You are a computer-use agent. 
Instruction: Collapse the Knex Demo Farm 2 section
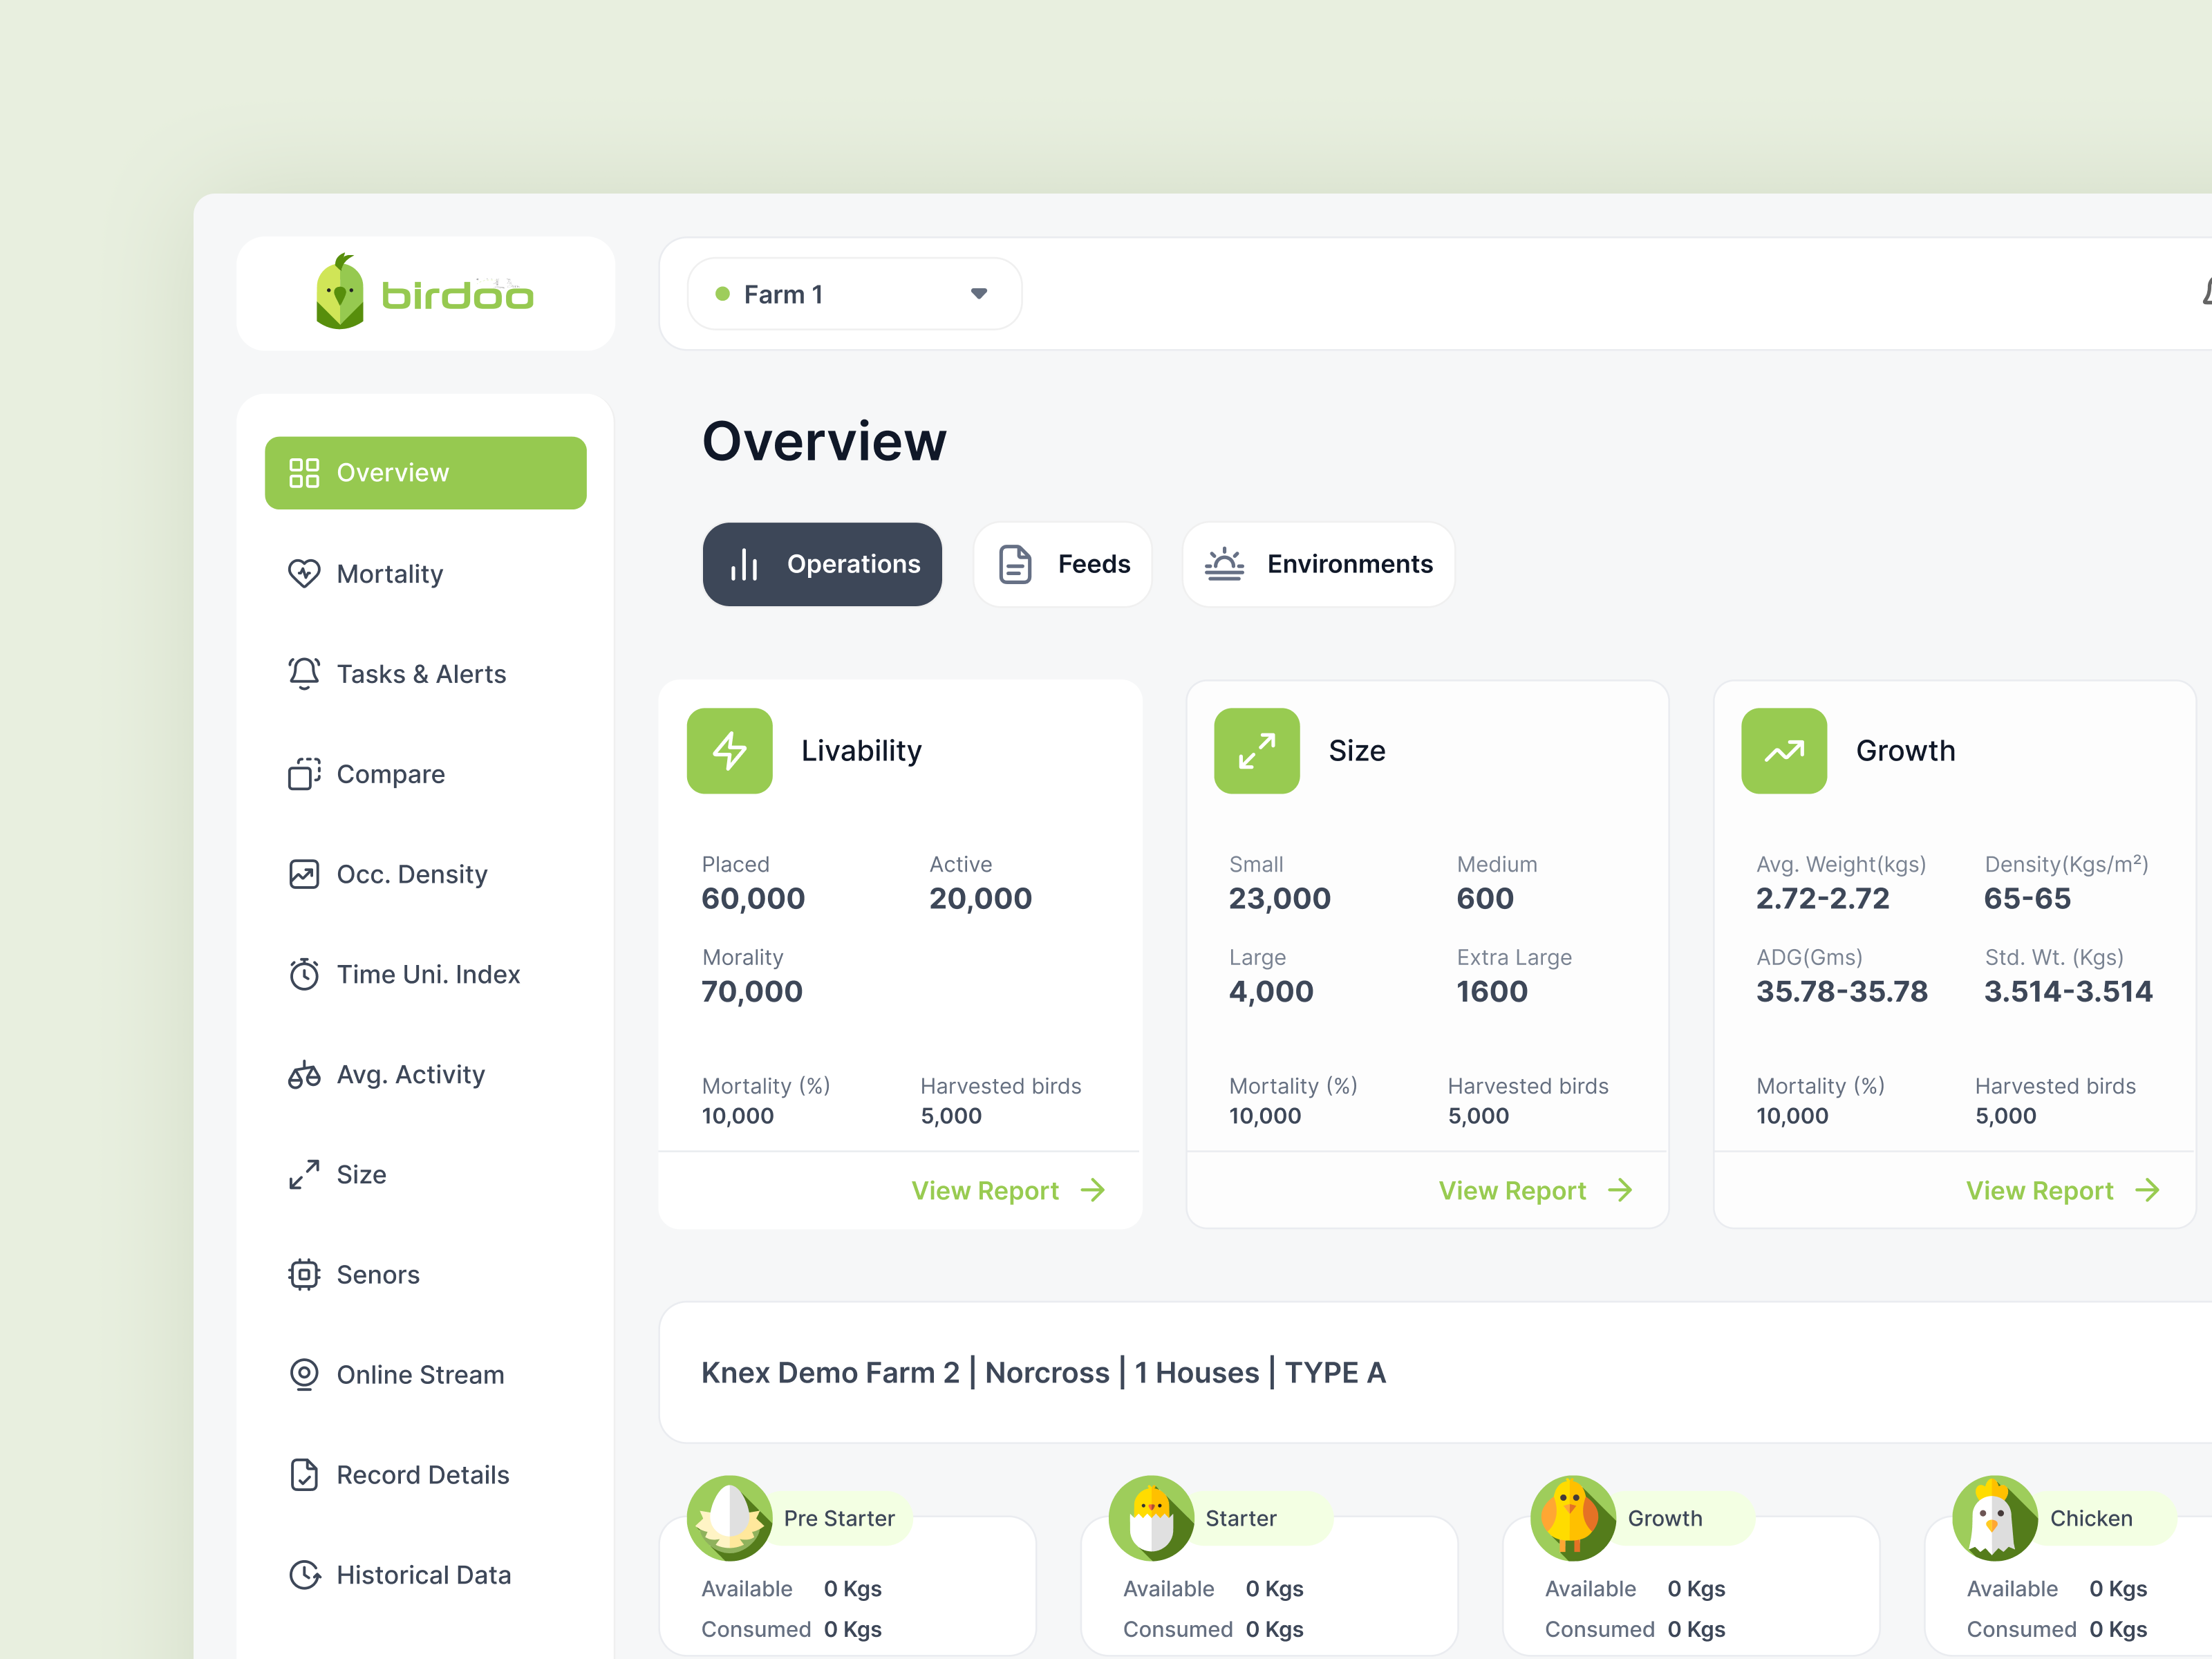1043,1372
